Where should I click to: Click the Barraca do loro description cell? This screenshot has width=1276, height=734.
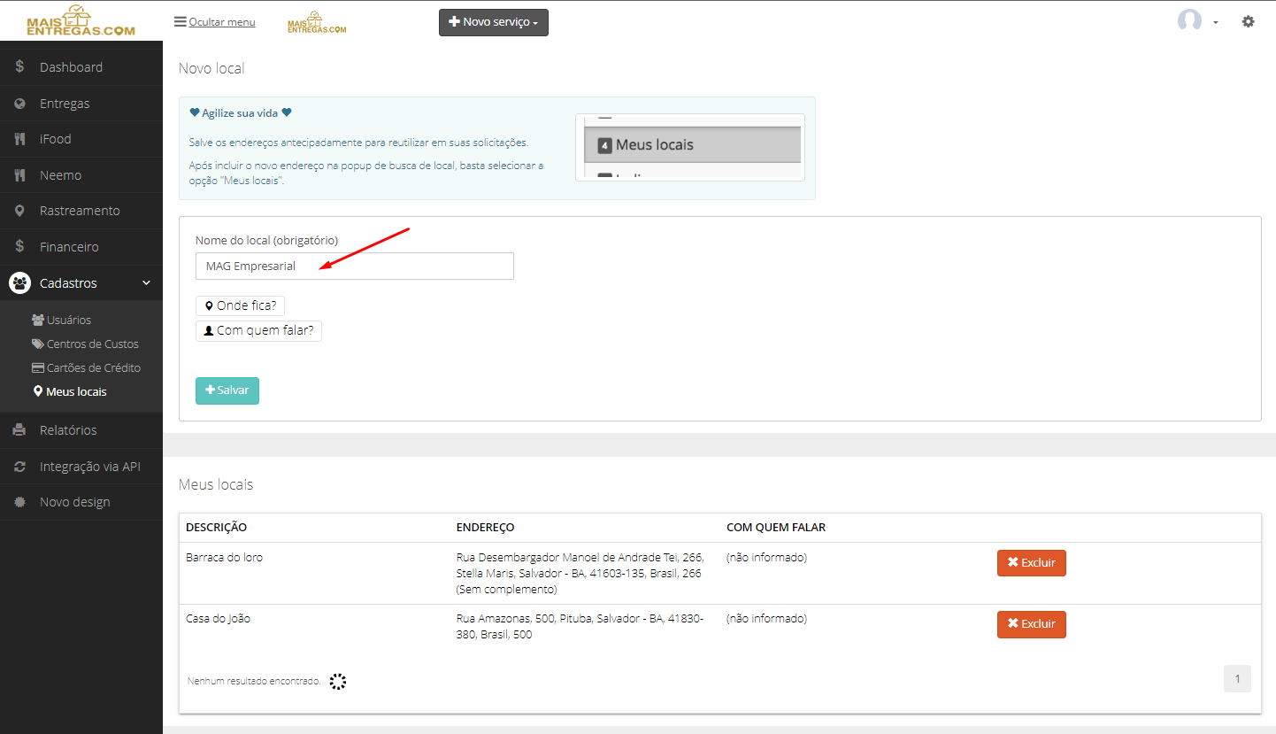[224, 558]
